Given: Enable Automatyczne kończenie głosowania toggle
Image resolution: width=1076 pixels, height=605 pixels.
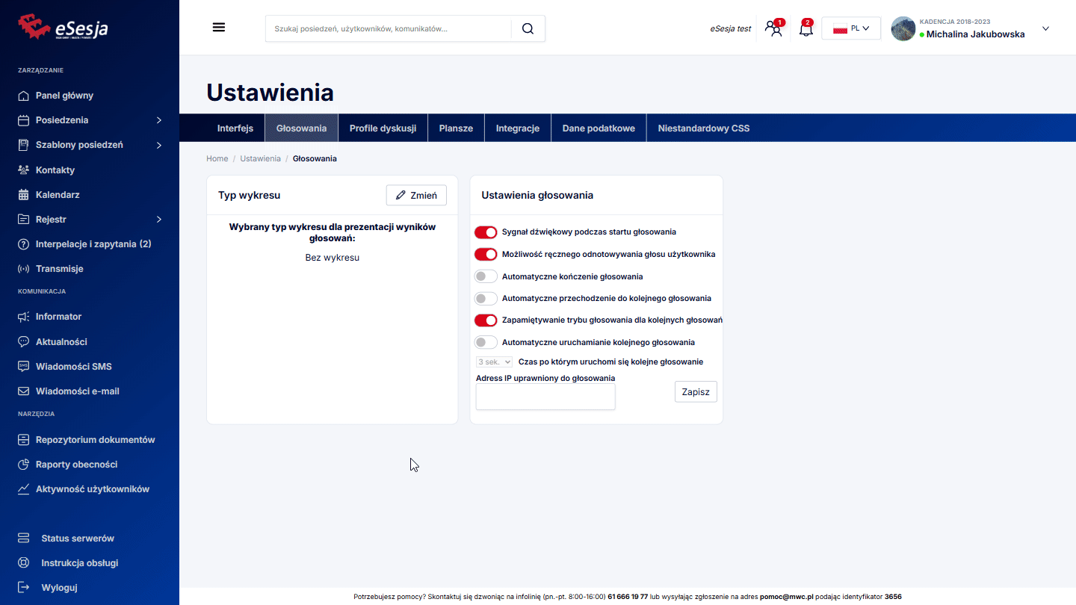Looking at the screenshot, I should click(486, 276).
